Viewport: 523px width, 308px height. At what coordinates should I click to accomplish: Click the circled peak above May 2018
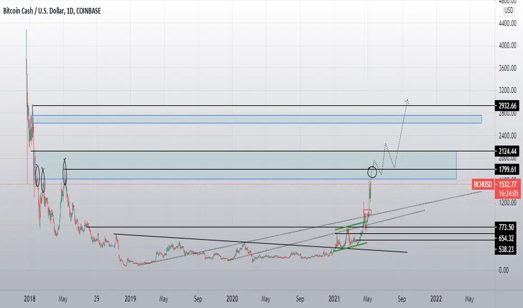point(65,171)
